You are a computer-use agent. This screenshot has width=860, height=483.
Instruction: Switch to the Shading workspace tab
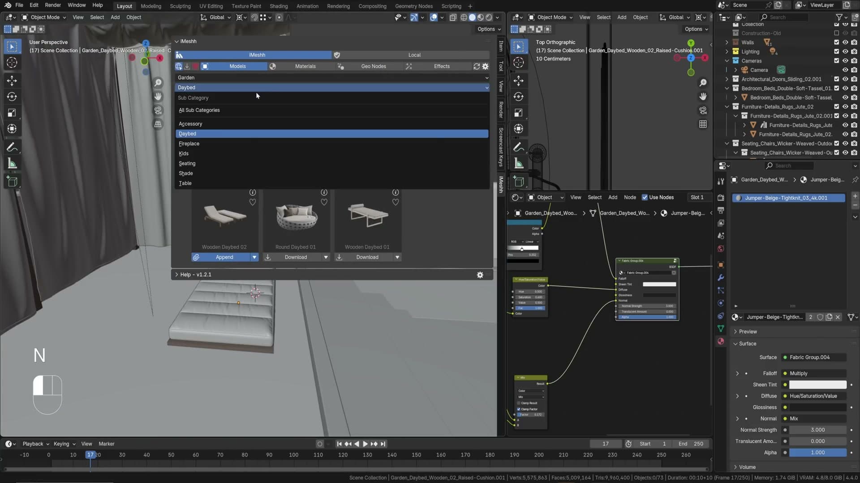[x=279, y=6]
